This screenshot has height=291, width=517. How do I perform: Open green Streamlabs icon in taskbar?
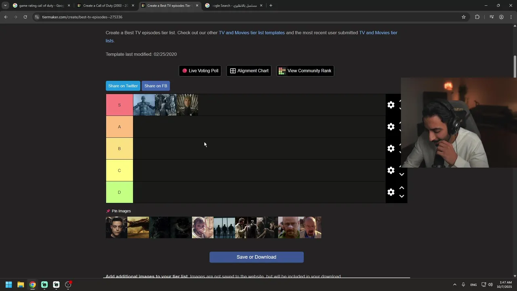44,285
